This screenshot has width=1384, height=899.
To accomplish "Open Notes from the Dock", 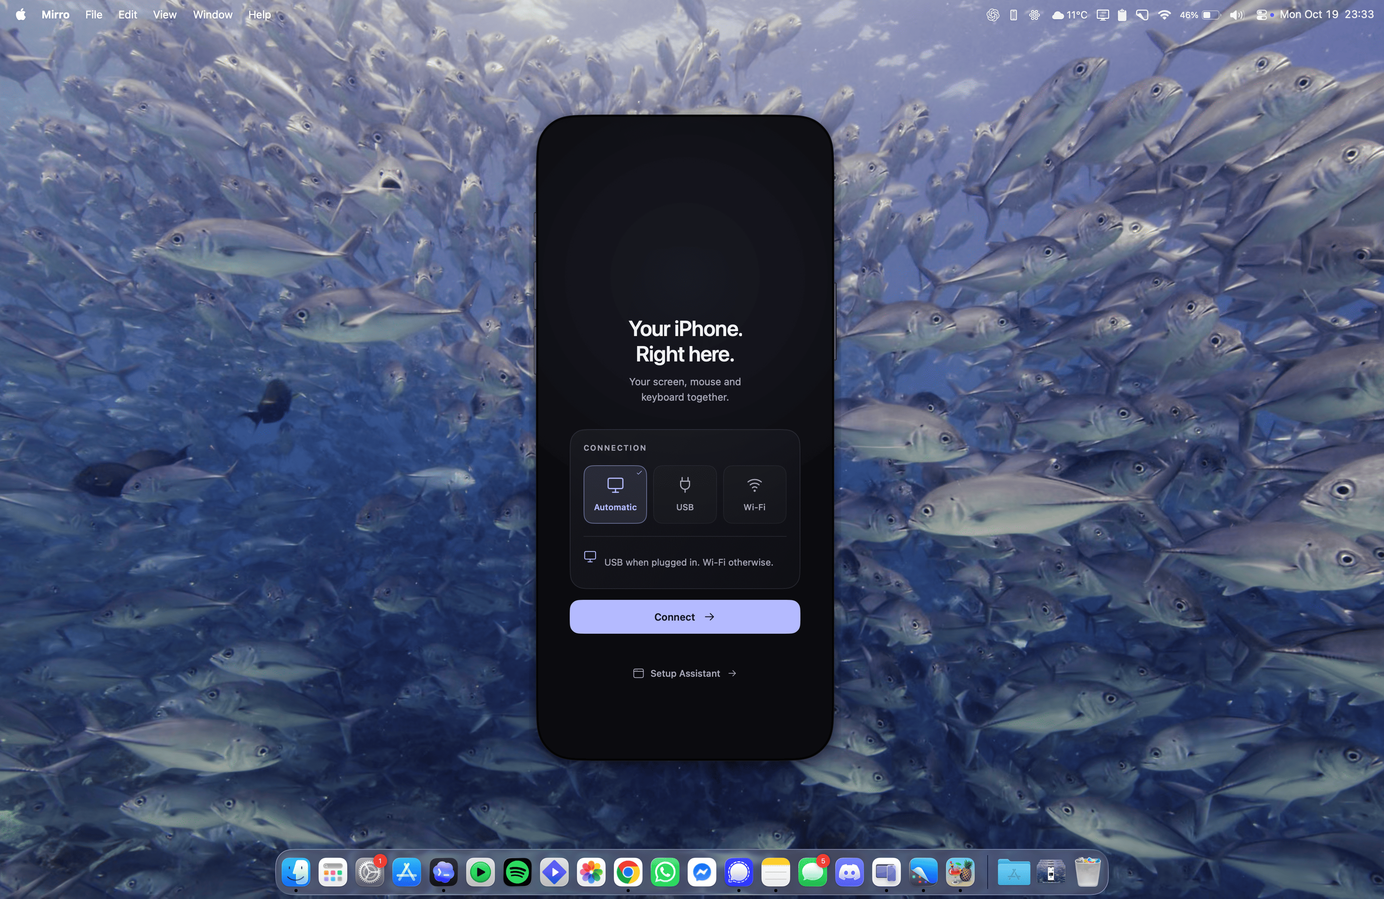I will (776, 872).
